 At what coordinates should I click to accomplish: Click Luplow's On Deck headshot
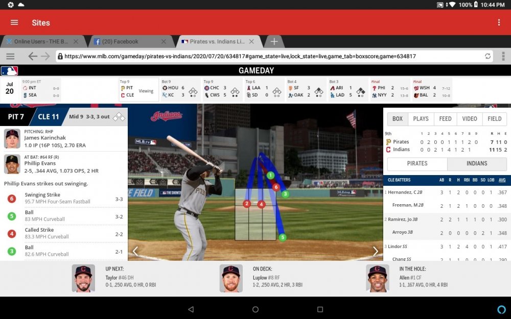[x=231, y=278]
